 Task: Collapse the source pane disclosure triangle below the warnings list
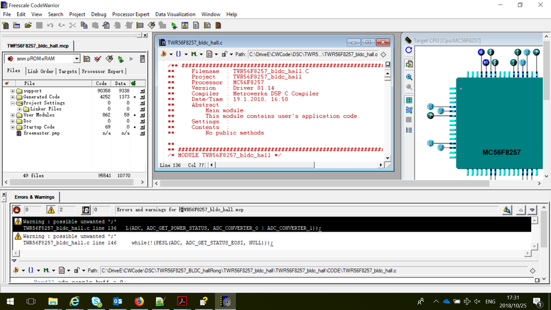[14, 260]
